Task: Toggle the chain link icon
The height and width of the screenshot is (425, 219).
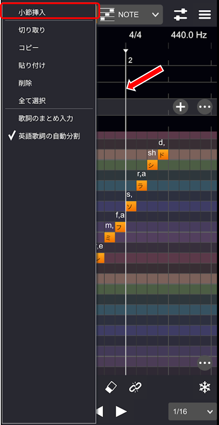Action: point(135,386)
